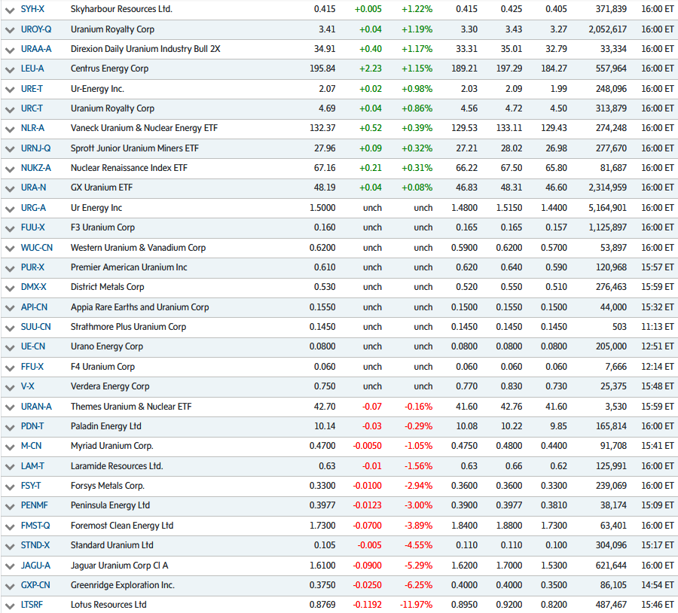The width and height of the screenshot is (678, 613).
Task: Open the LTSRF ticker link
Action: coord(32,605)
